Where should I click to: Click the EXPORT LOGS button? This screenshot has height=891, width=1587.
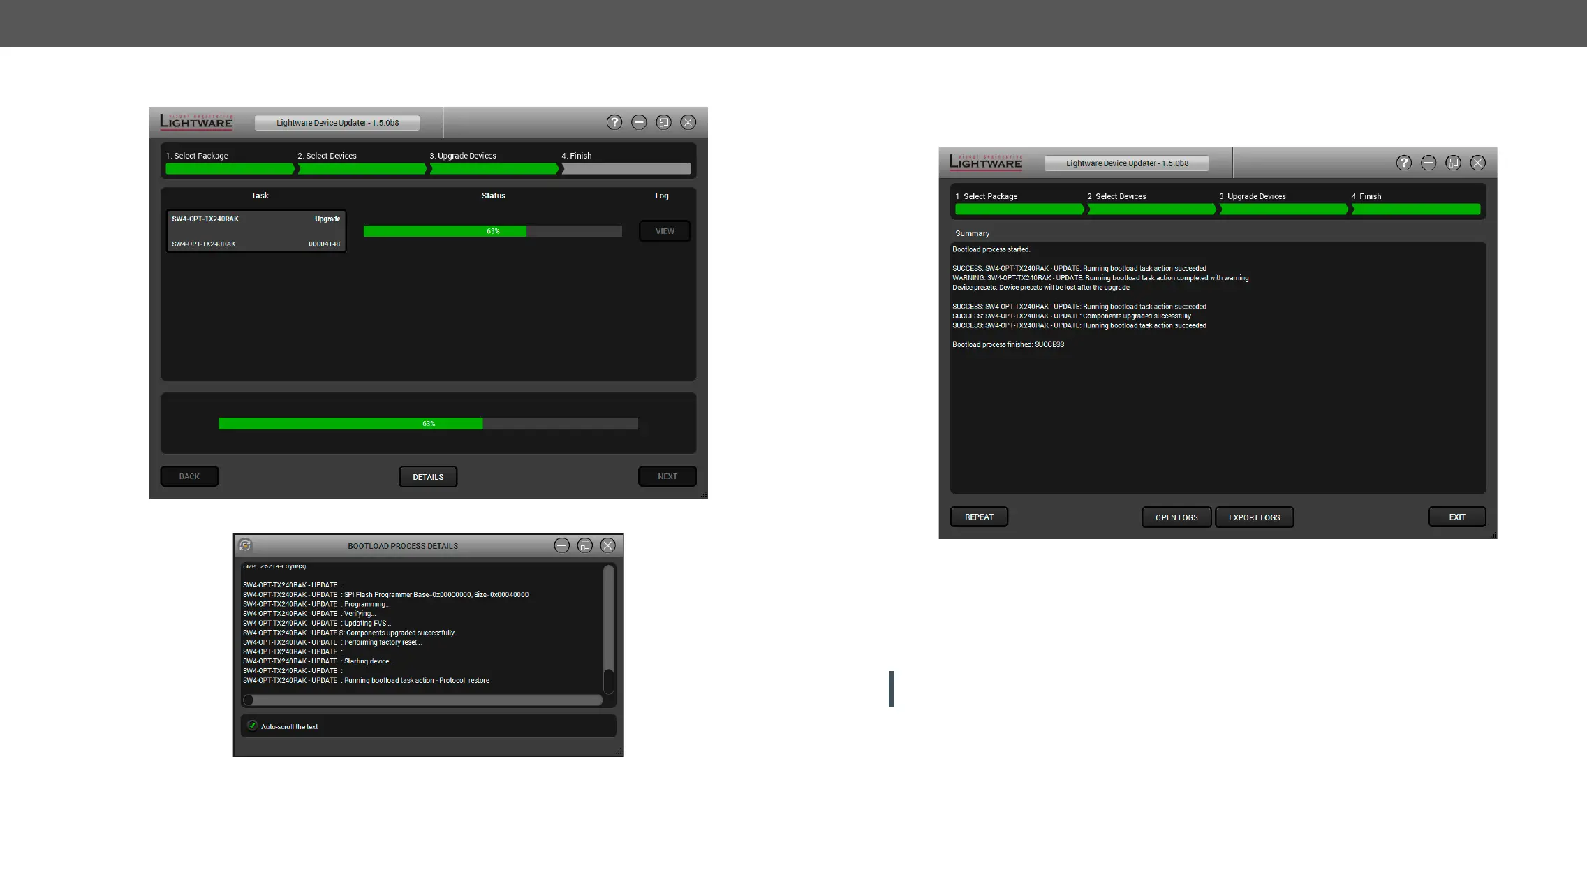pos(1255,517)
